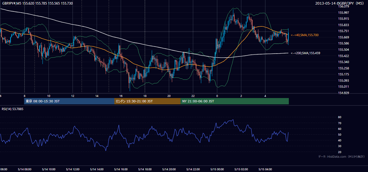Viewport: 368px width, 172px height.
Task: Click RSI scale level 30
Action: coord(339,146)
